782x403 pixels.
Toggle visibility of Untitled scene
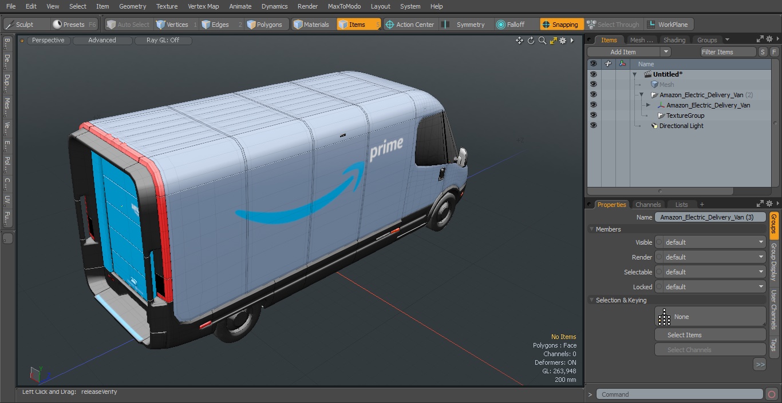pos(593,74)
